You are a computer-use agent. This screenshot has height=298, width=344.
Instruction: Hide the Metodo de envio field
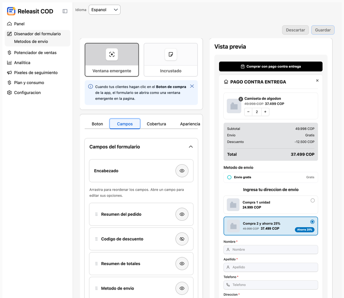point(182,288)
